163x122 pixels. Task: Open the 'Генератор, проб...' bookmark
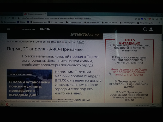[146, 23]
